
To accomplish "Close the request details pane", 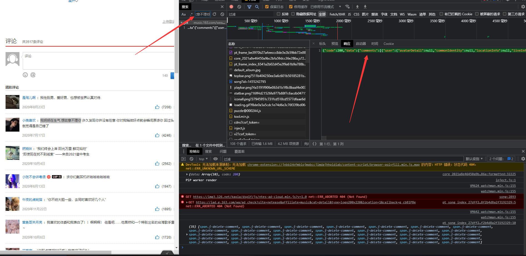I will coord(314,43).
